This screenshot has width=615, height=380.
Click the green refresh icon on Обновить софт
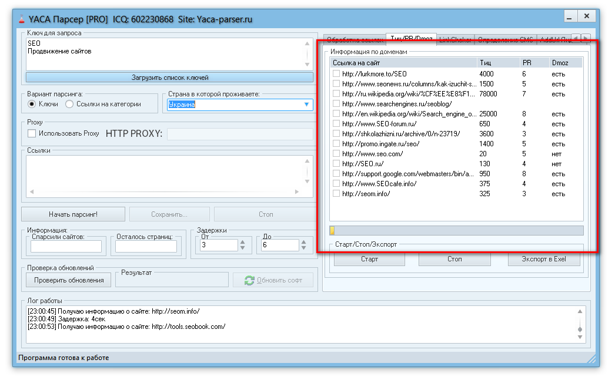coord(249,281)
